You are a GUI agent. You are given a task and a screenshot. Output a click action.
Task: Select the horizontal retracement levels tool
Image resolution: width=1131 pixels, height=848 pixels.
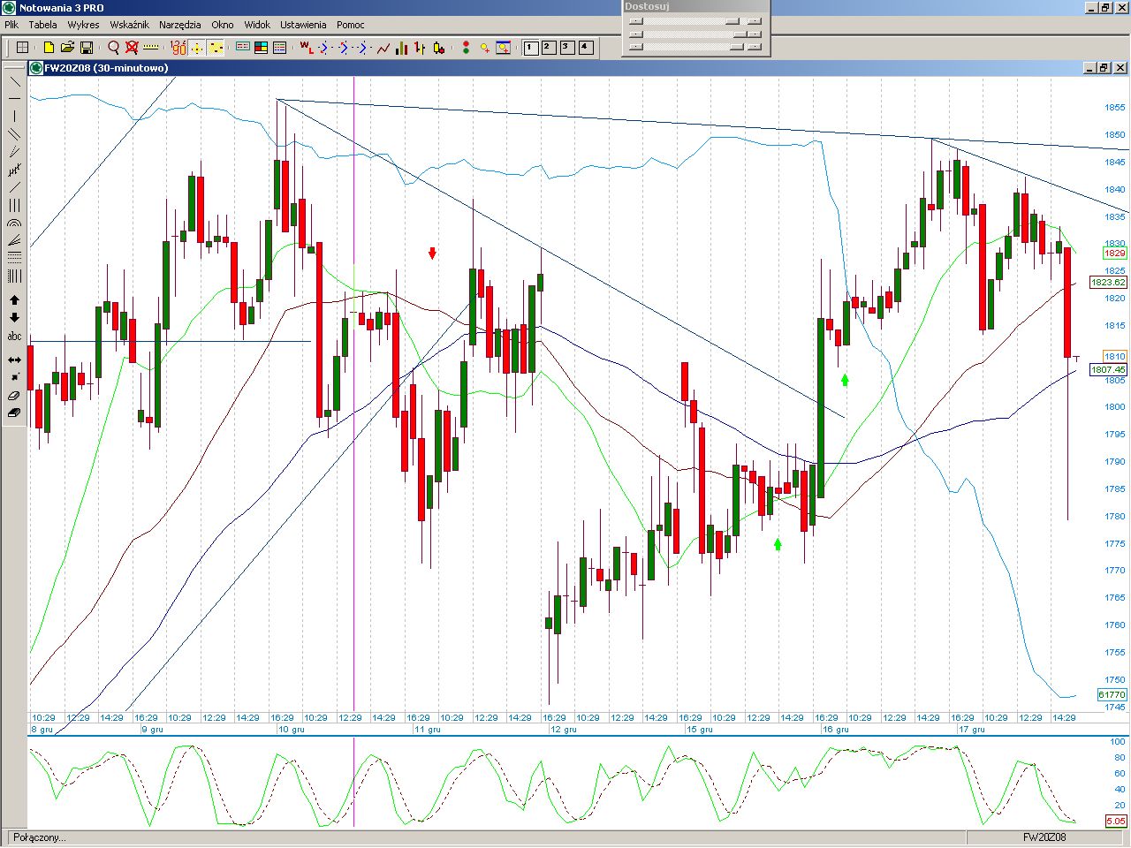[x=15, y=258]
